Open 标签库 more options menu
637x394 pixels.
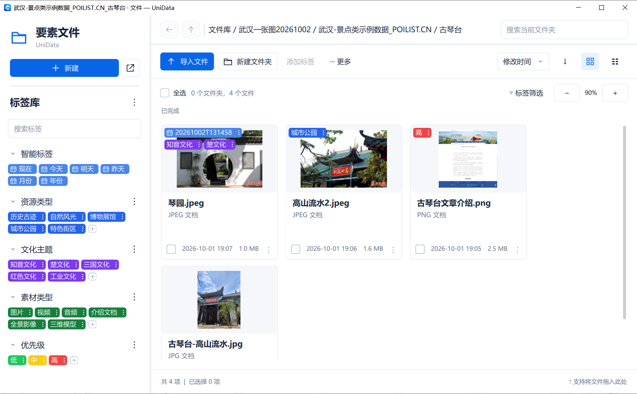click(135, 102)
